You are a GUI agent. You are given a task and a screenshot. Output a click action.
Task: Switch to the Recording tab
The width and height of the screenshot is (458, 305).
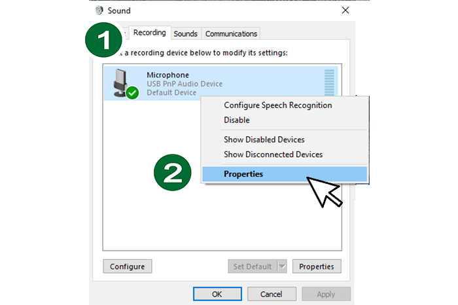pyautogui.click(x=149, y=33)
